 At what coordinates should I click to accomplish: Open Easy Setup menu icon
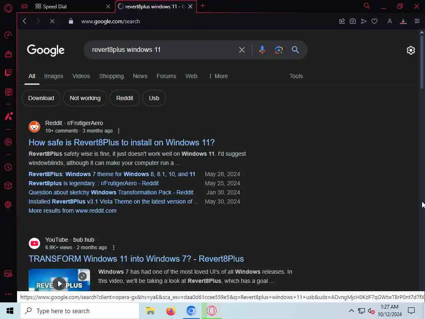point(417,21)
